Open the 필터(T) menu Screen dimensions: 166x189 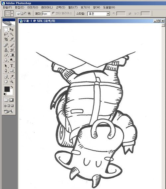[73, 7]
